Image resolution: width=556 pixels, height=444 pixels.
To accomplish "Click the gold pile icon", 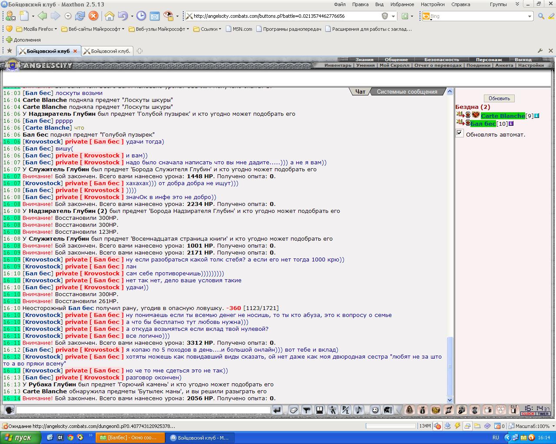I will 436,410.
